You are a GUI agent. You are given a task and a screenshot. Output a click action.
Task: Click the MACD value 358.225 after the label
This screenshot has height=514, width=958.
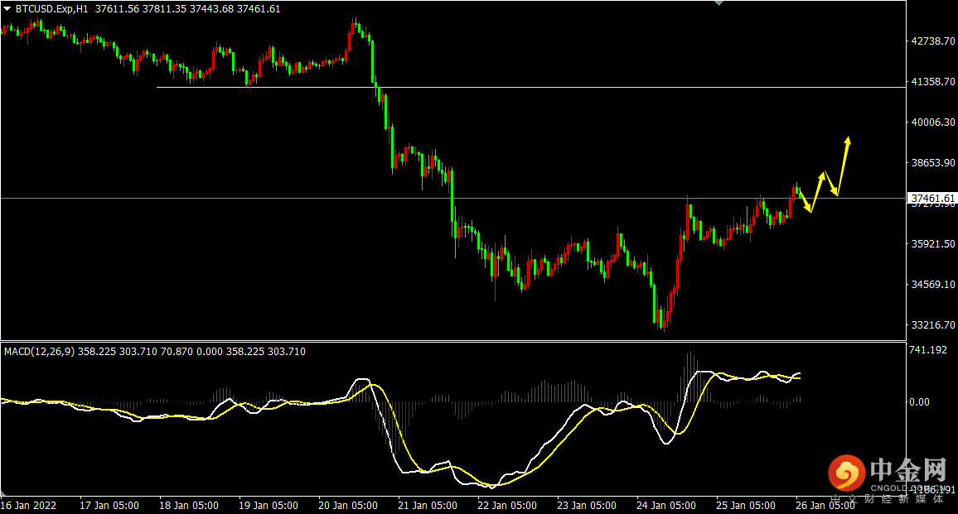[x=96, y=352]
